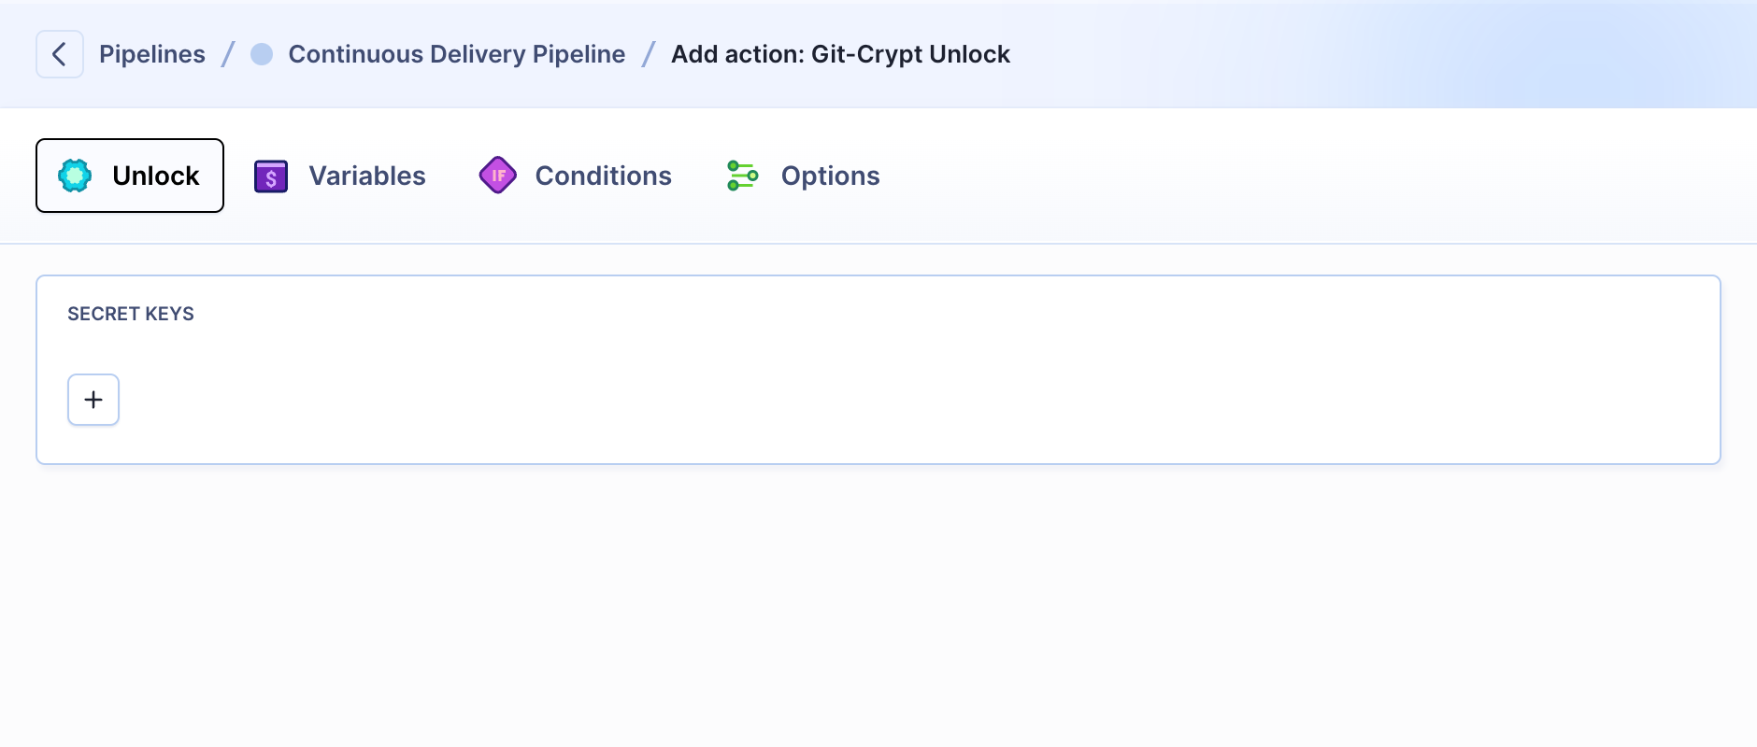The image size is (1757, 747).
Task: Click the slash separator after Pipelines
Action: (228, 54)
